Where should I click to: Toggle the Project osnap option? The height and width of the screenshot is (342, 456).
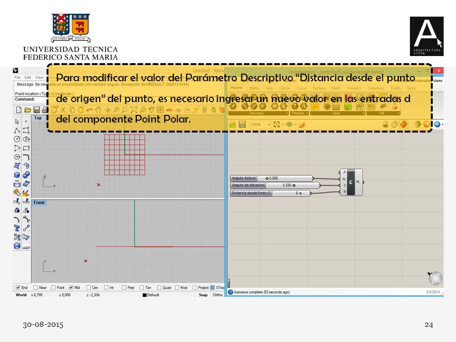(x=195, y=287)
